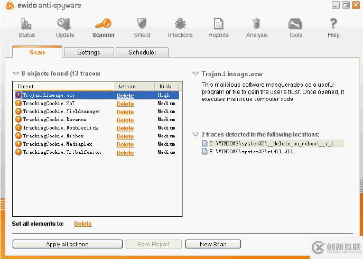Click the TrackingCookie.Doubleclick warning icon

[18, 127]
